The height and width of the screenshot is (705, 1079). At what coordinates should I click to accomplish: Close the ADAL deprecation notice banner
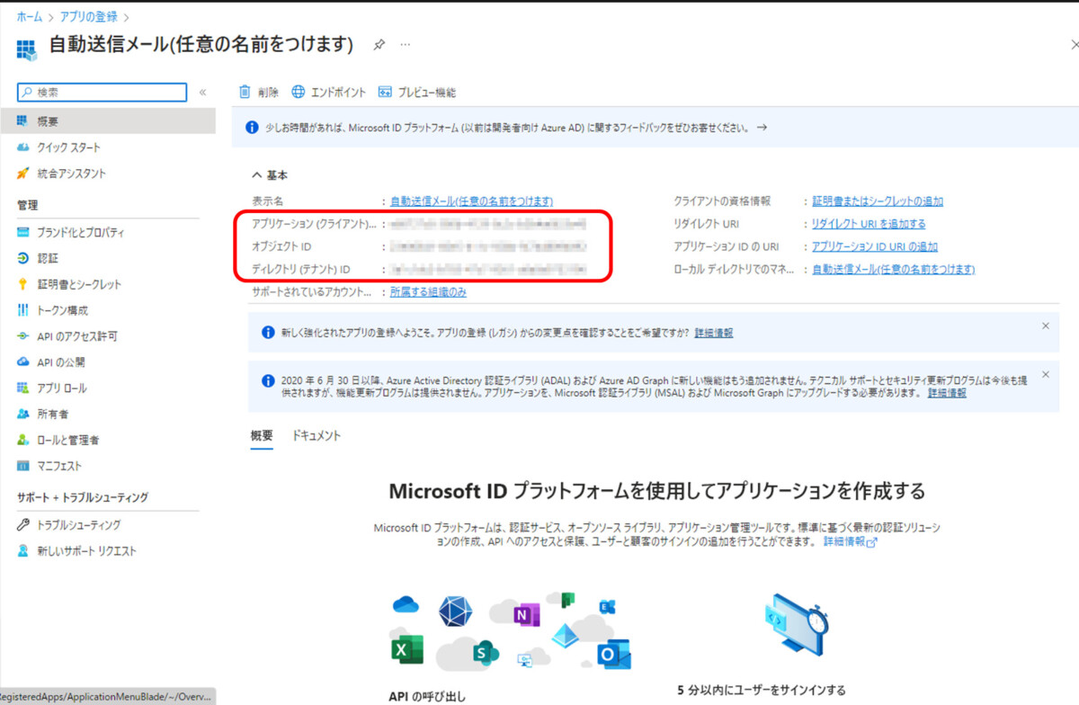1045,374
